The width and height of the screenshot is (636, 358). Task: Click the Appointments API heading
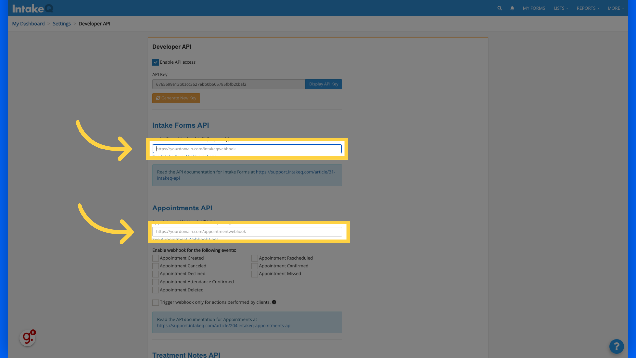pyautogui.click(x=182, y=208)
